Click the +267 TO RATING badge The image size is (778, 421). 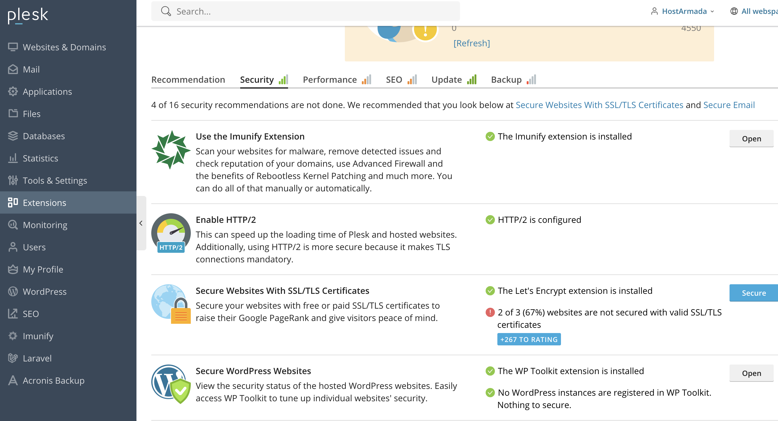tap(529, 339)
